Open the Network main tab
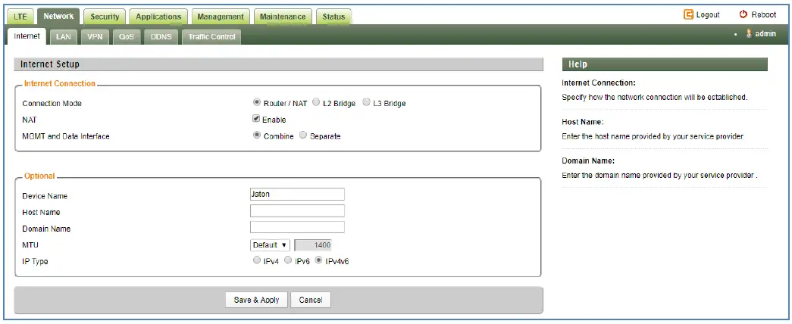792x324 pixels. pyautogui.click(x=58, y=16)
